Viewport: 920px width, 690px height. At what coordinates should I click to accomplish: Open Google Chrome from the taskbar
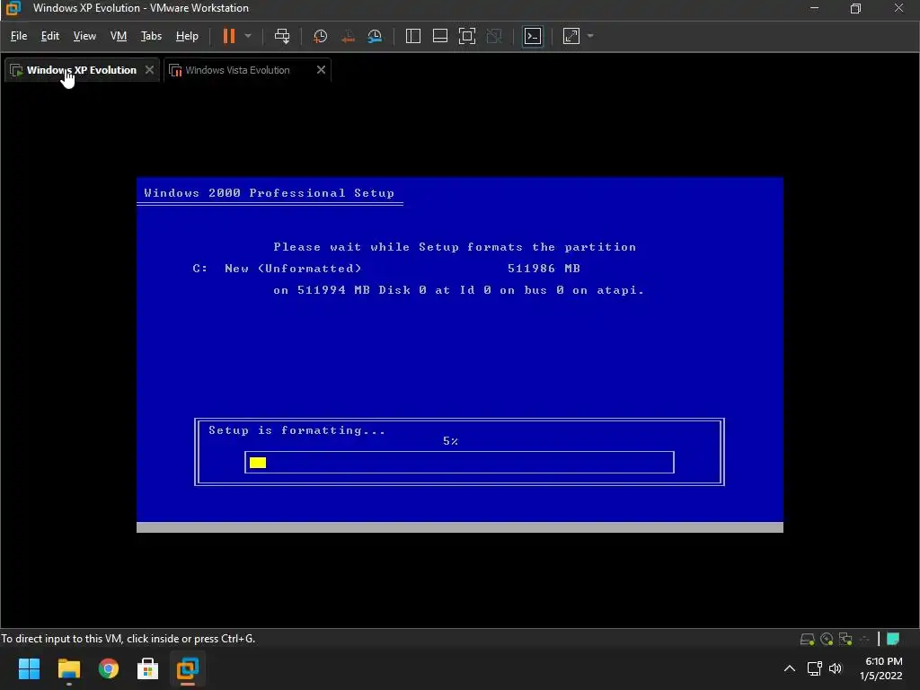click(x=109, y=668)
